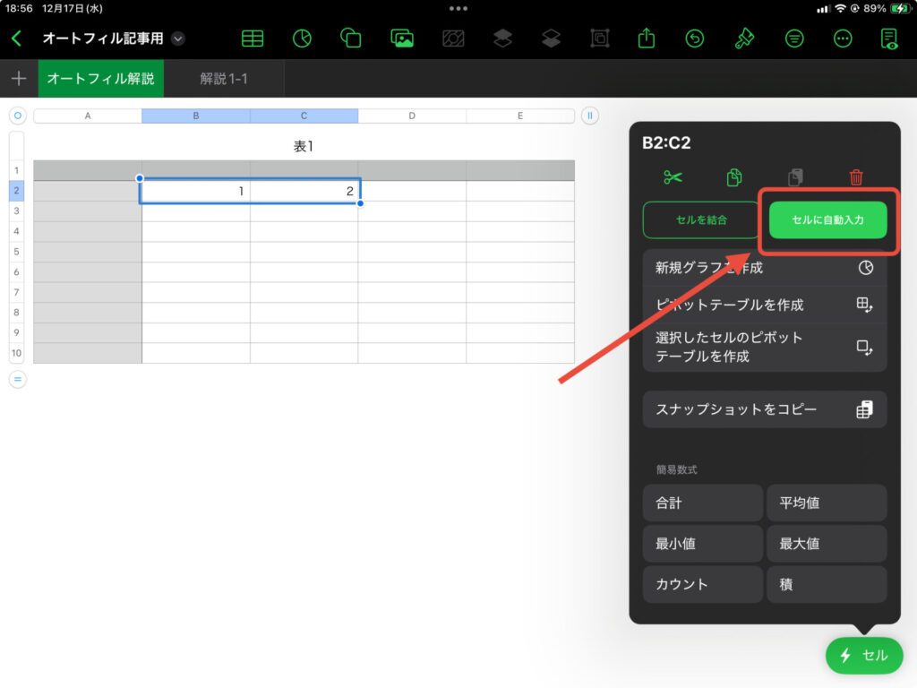This screenshot has height=688, width=917.
Task: Cut cells using the scissors icon
Action: coord(673,177)
